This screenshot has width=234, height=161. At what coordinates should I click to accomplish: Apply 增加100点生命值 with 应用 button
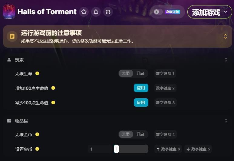[141, 88]
